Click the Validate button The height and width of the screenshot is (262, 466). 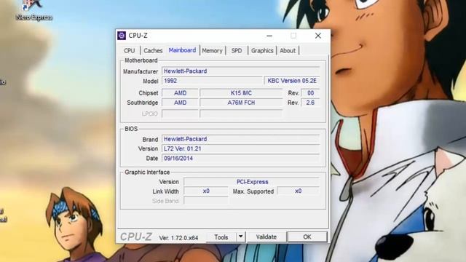click(266, 237)
